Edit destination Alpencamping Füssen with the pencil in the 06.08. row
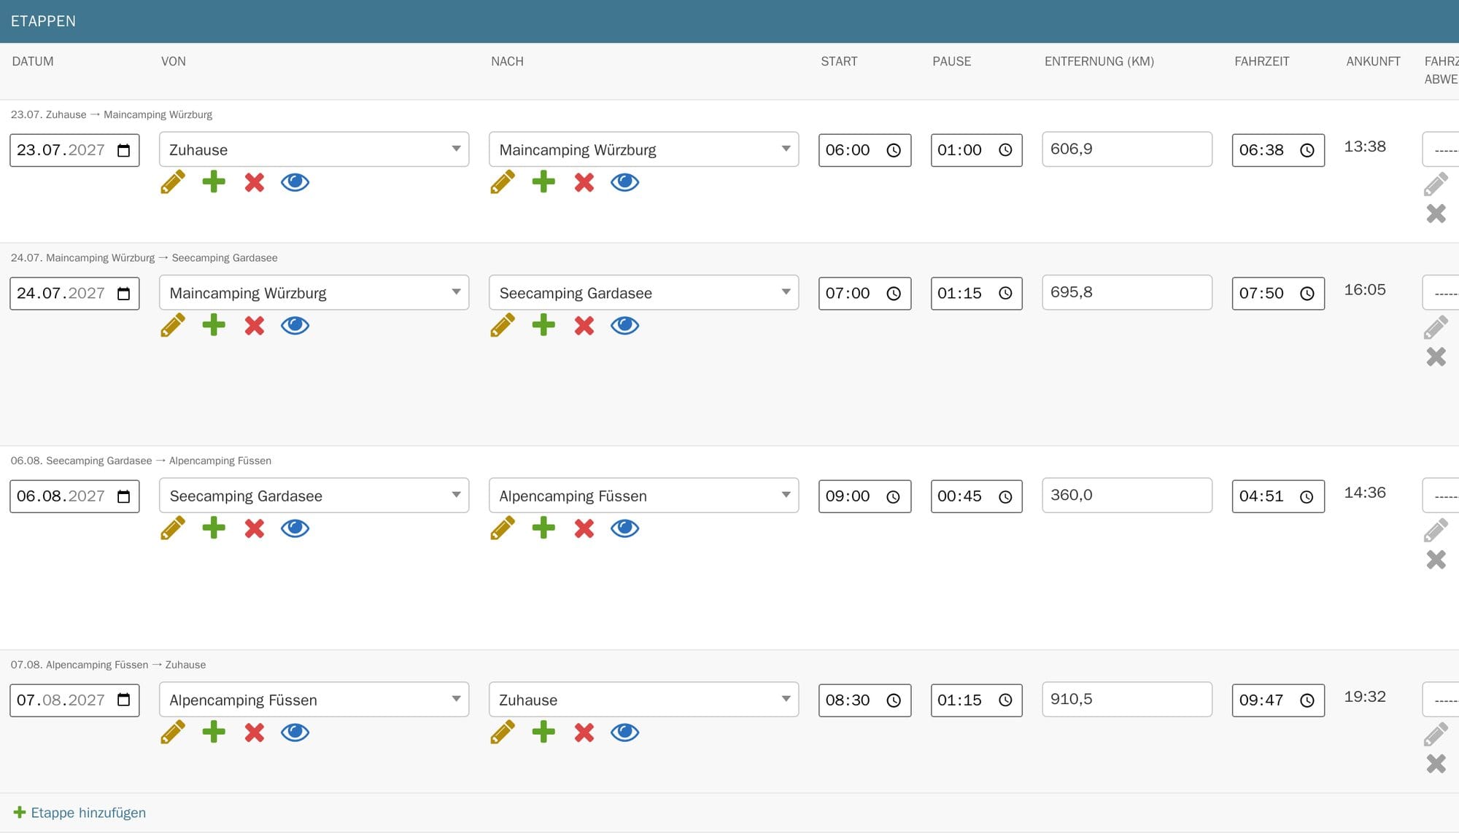 pyautogui.click(x=503, y=528)
